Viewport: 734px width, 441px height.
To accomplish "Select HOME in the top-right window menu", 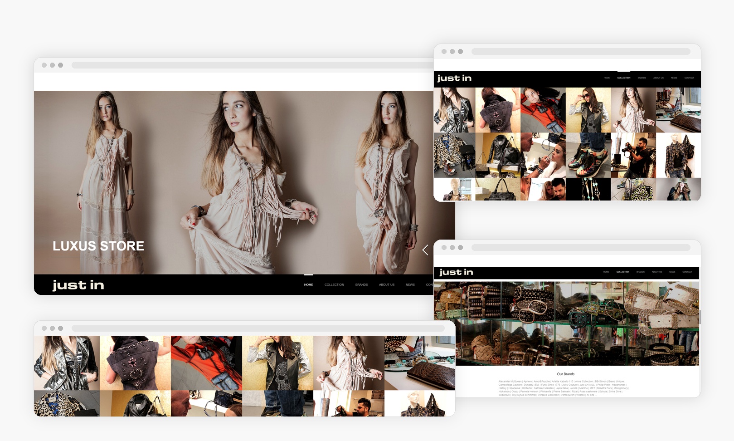I will tap(607, 78).
